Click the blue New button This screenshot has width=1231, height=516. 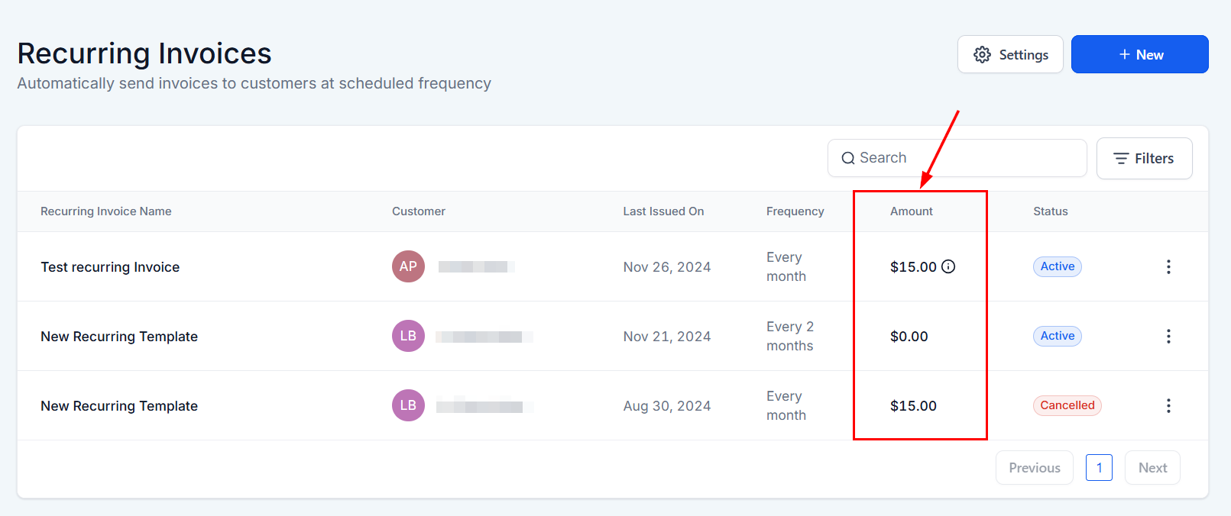pos(1139,55)
